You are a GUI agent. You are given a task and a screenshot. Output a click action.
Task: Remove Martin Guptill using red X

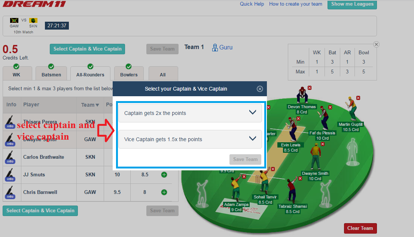click(358, 98)
